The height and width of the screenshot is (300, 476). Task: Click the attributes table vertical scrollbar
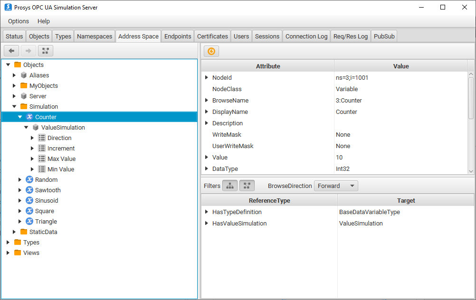[471, 95]
